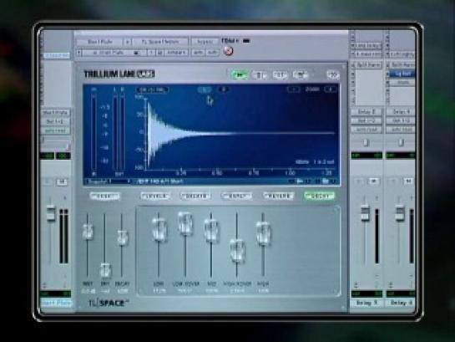The height and width of the screenshot is (342, 455).
Task: Click out 1-2 output on Delay 3 channel
Action: click(367, 120)
